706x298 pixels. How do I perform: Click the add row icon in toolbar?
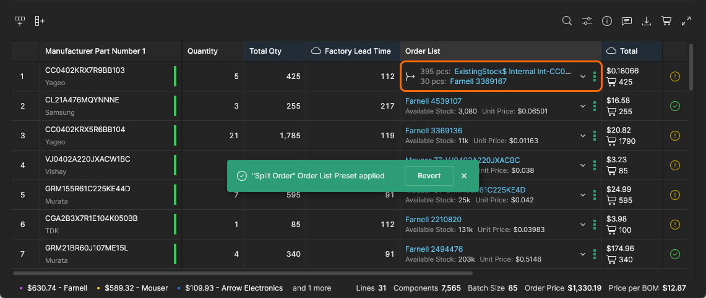20,21
